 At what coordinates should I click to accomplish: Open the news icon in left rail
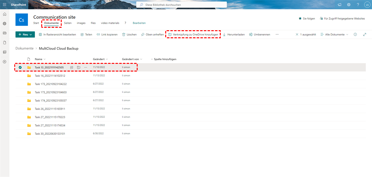[4, 33]
